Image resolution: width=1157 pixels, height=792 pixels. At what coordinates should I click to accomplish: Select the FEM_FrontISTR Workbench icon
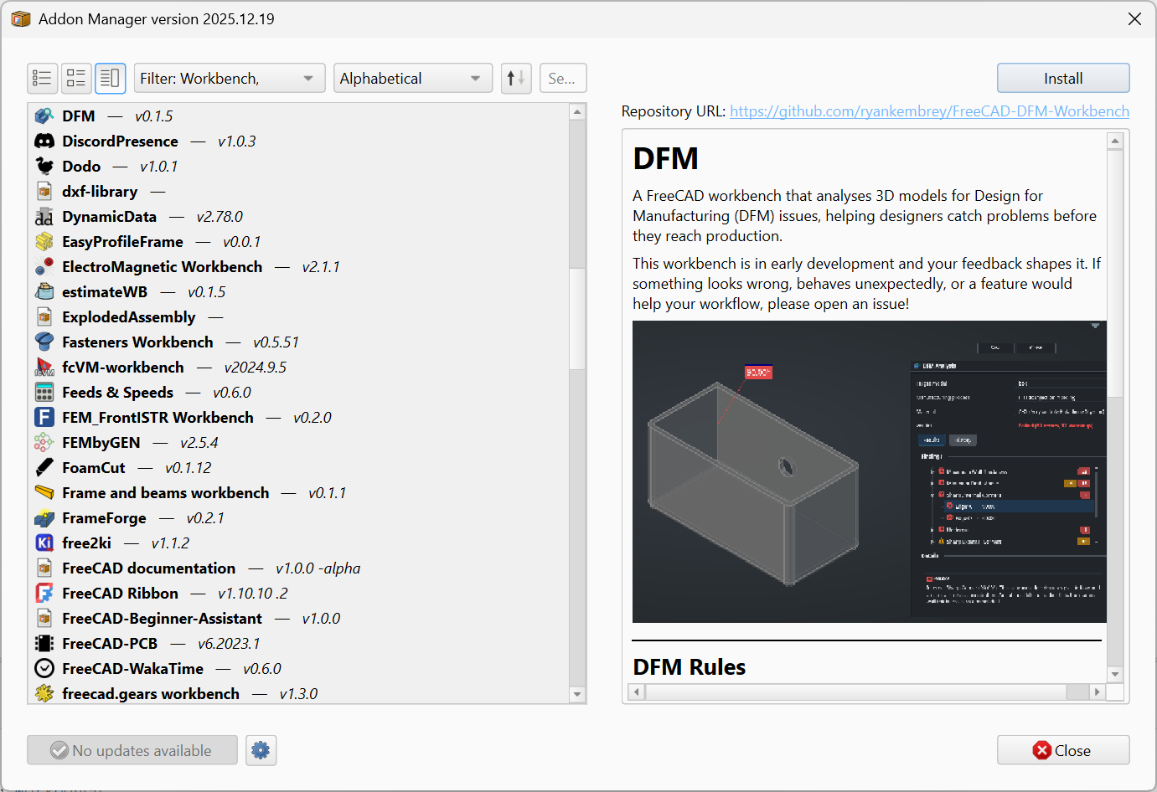(44, 417)
